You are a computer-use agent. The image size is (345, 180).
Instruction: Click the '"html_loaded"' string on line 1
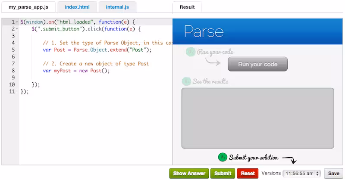[75, 22]
